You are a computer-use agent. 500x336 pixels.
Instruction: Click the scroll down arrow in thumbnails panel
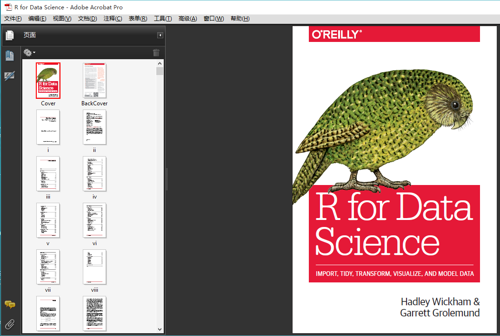(160, 329)
